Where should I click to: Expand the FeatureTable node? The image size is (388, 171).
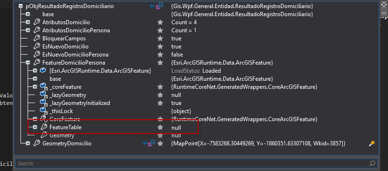(x=35, y=127)
